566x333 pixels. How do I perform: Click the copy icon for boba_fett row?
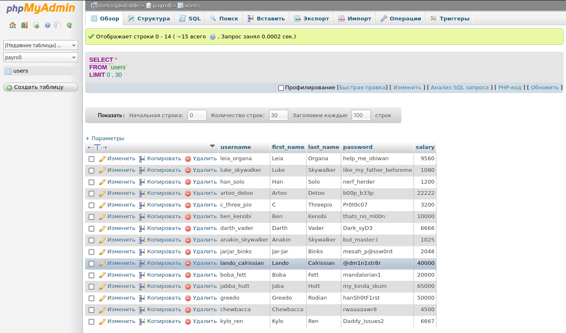click(x=142, y=275)
